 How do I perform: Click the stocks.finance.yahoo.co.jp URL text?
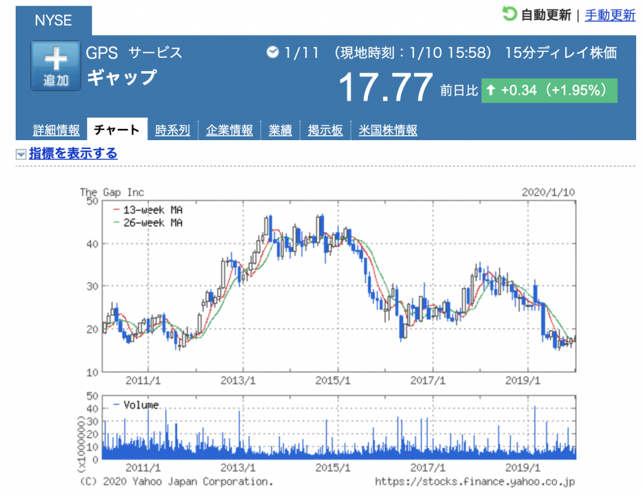click(x=475, y=481)
